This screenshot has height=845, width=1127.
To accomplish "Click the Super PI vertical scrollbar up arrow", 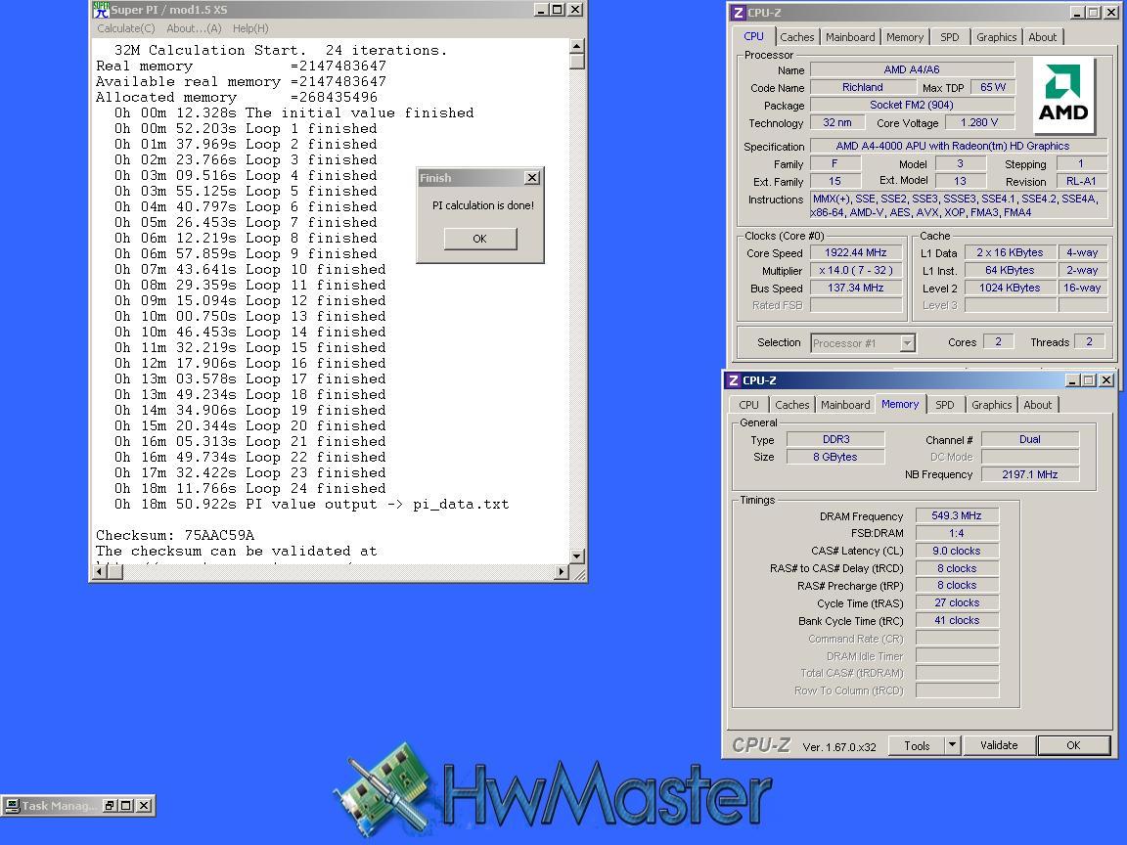I will click(576, 46).
